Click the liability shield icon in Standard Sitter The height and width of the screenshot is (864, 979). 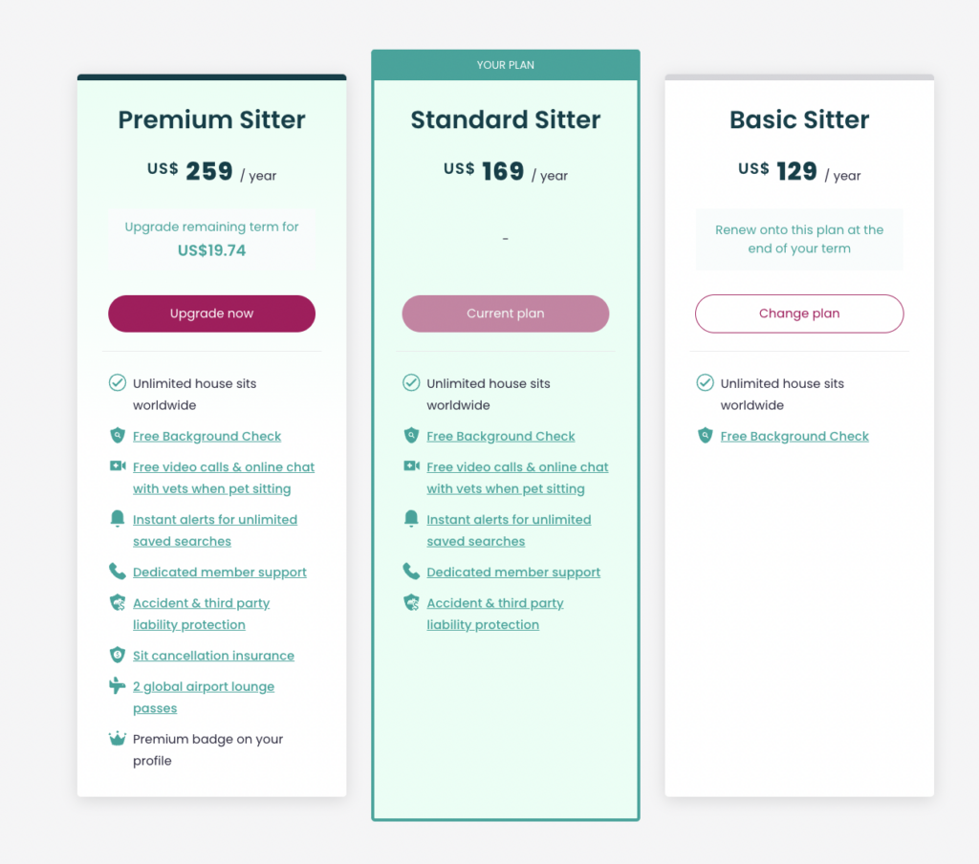point(411,602)
